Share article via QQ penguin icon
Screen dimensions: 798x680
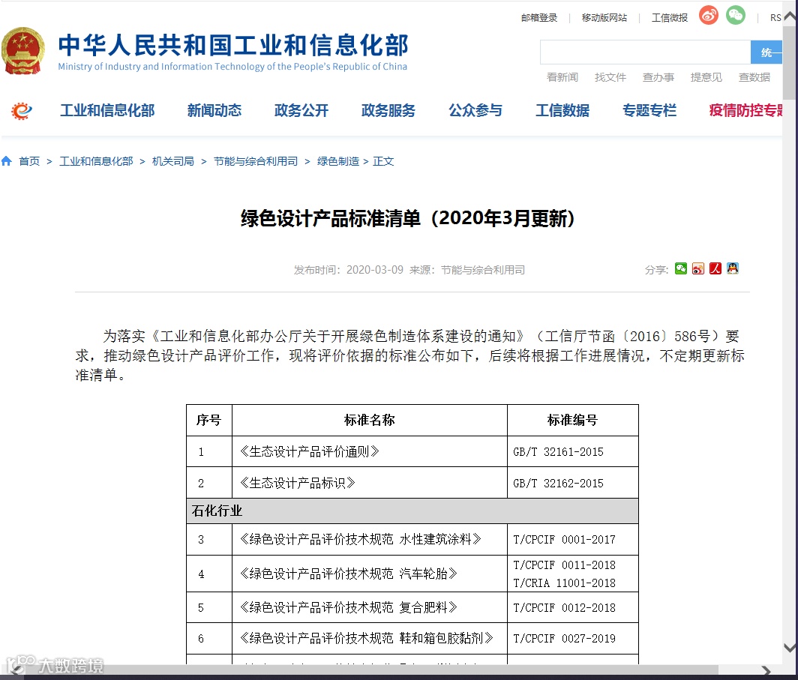click(x=733, y=268)
